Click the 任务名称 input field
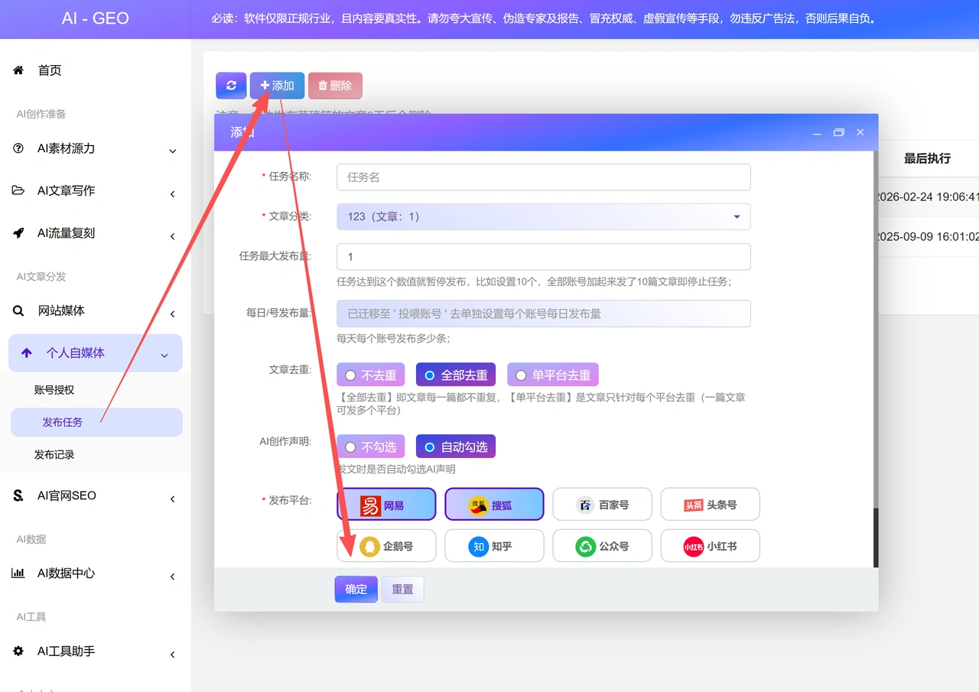This screenshot has width=979, height=692. 544,177
